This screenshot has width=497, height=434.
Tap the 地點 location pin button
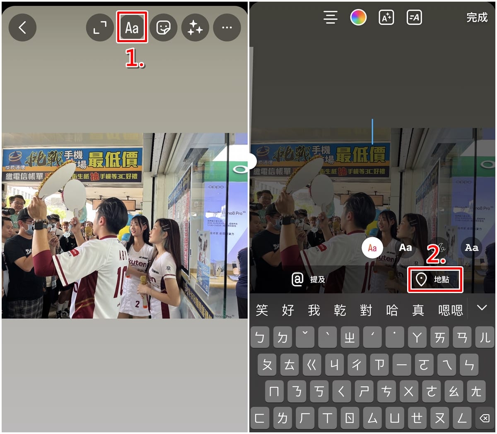pos(435,280)
